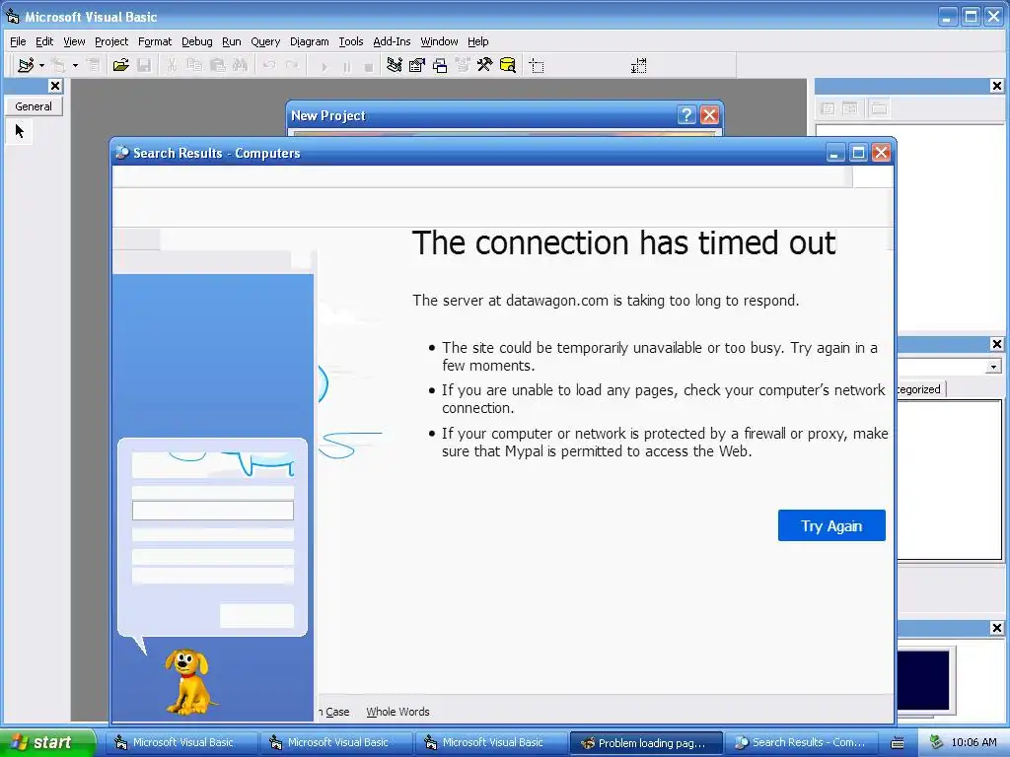Toggle the Whole Words find option
1010x757 pixels.
tap(397, 712)
